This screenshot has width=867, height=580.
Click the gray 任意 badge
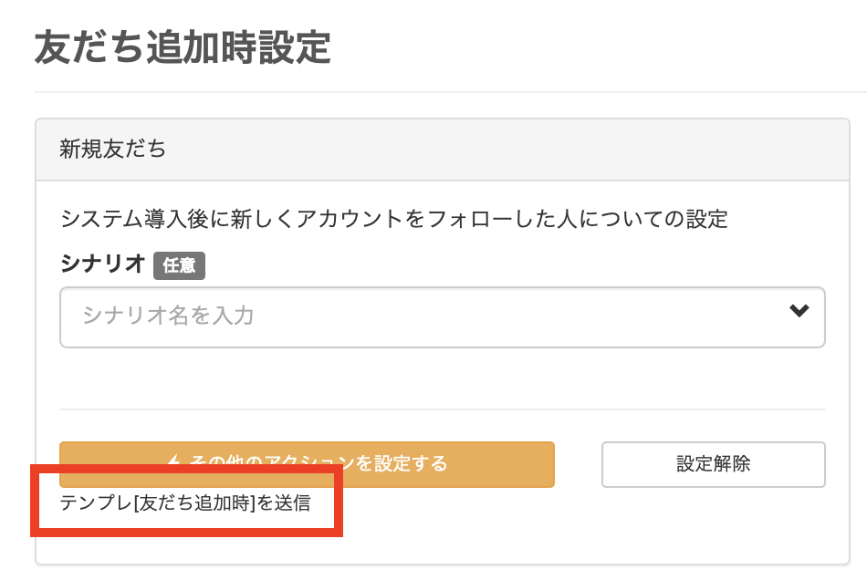click(179, 265)
